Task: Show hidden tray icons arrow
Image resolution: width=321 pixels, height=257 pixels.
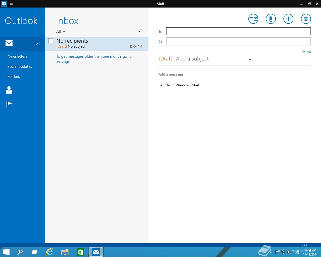Action: coord(271,252)
